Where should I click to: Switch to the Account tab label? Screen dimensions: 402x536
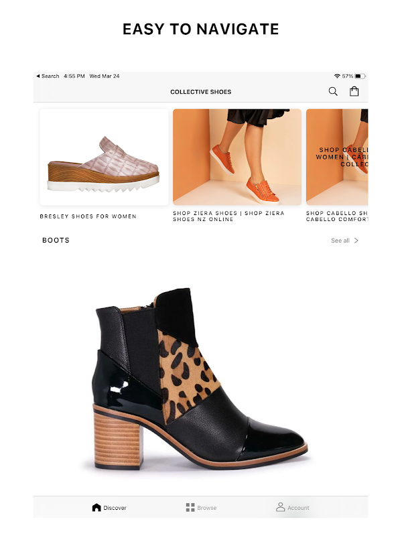(298, 508)
